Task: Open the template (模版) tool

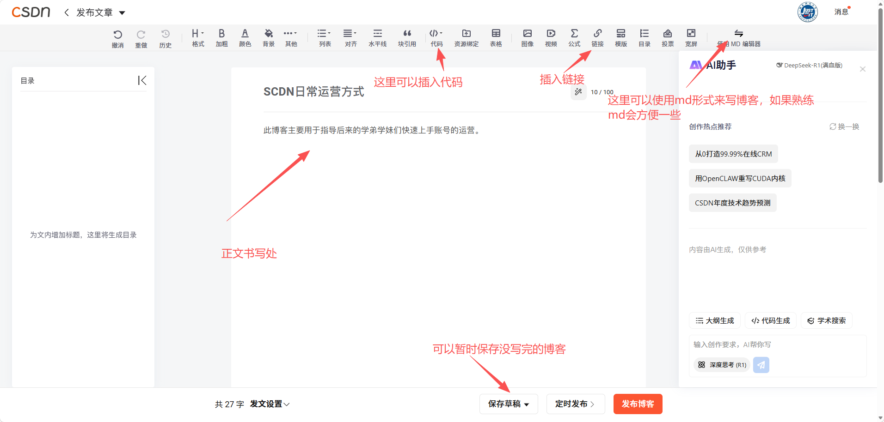Action: 621,37
